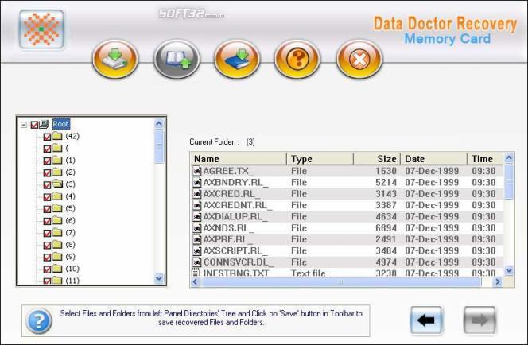Click the grey open book toolbar button
Screen dimensions: 528x345
coord(177,59)
